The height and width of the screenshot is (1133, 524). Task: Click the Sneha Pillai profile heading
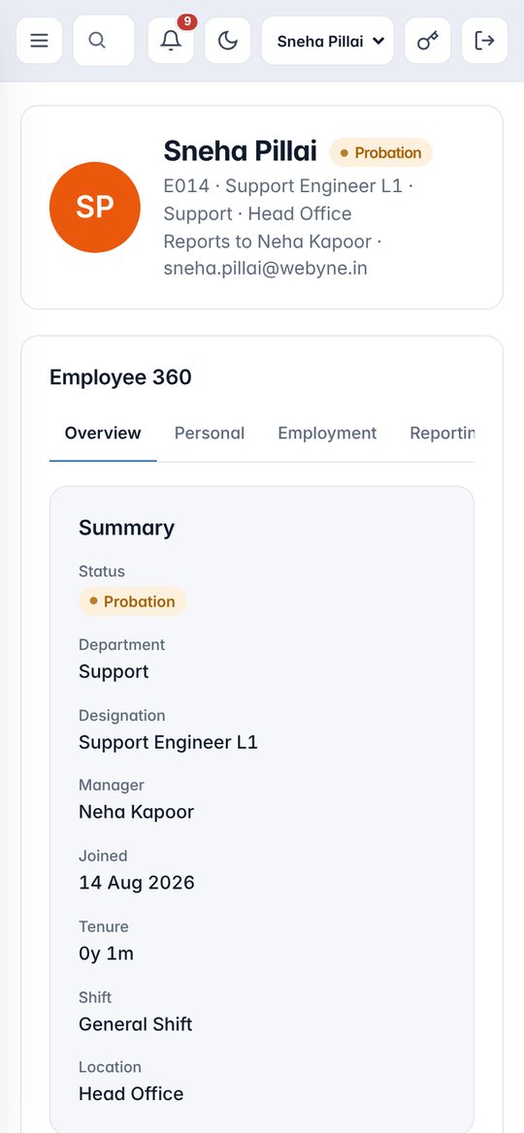tap(240, 151)
